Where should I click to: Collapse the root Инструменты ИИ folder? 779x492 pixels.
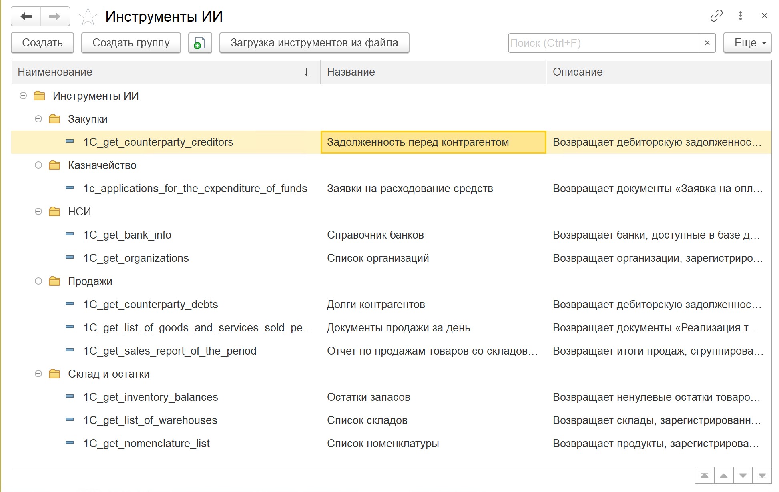tap(23, 96)
